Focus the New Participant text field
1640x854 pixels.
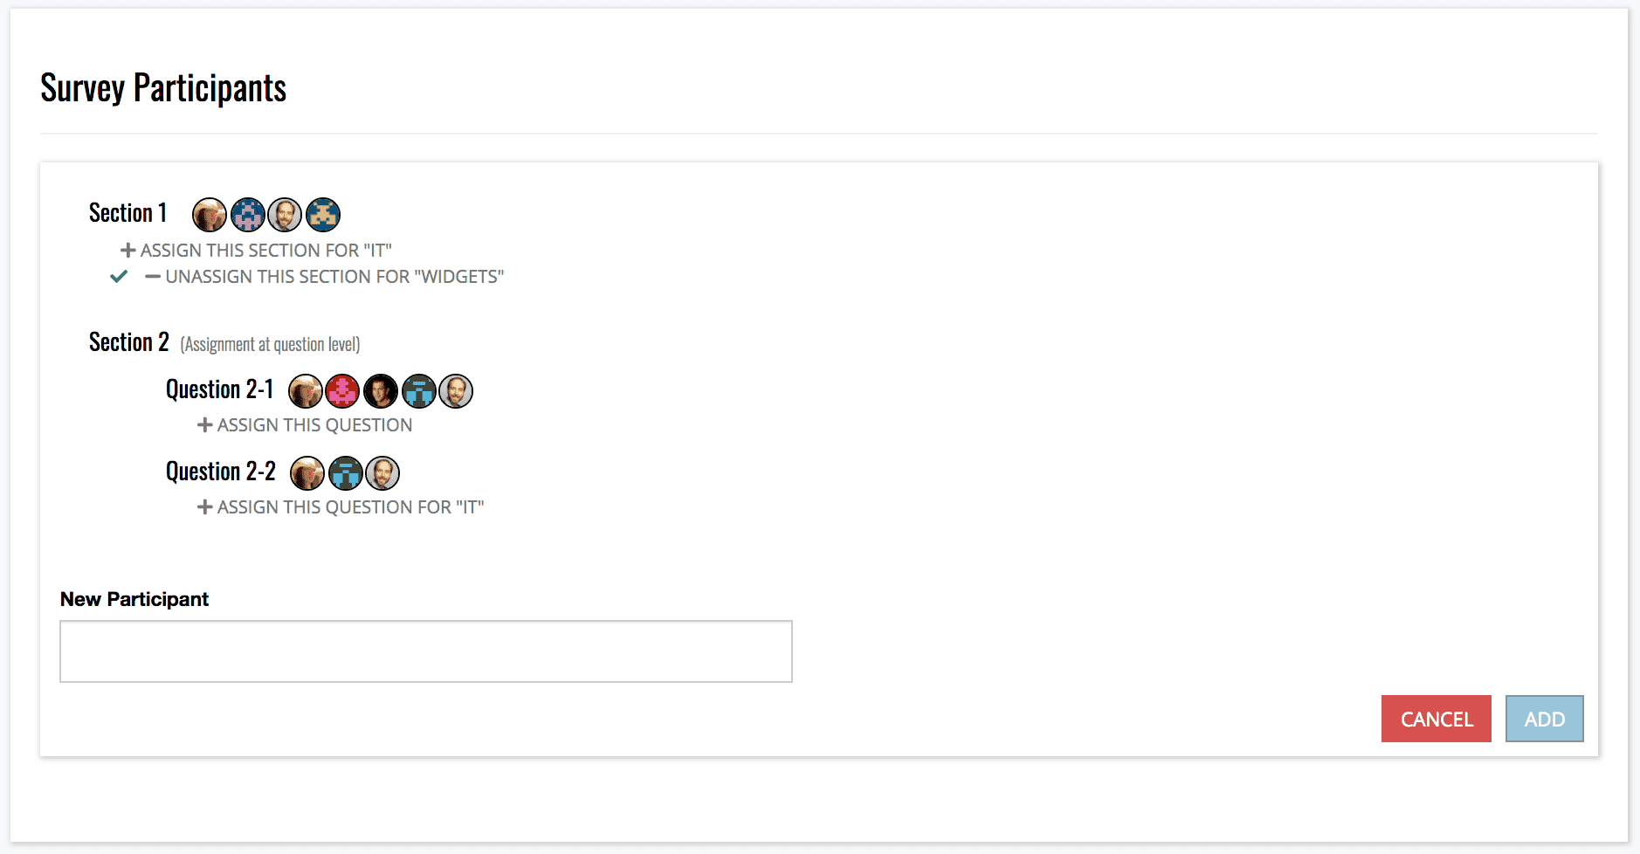coord(426,651)
